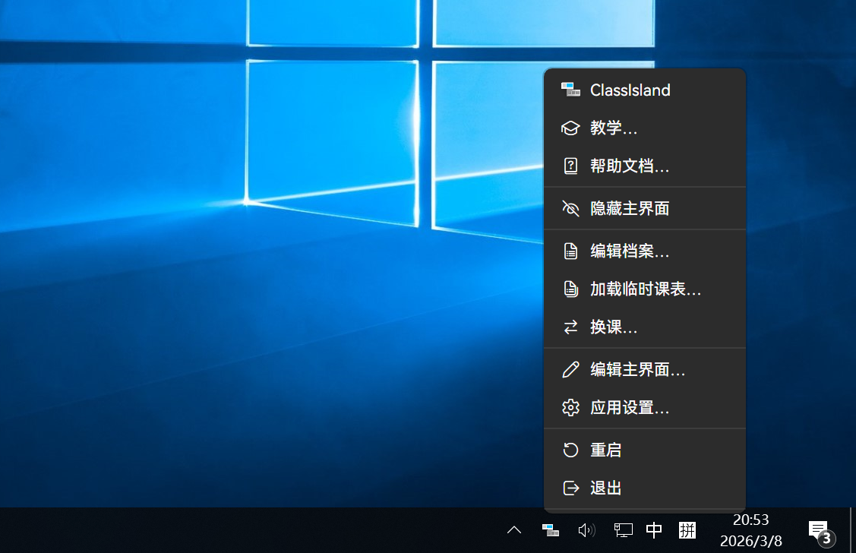
Task: Toggle the 拼 IME mode indicator
Action: [x=687, y=529]
